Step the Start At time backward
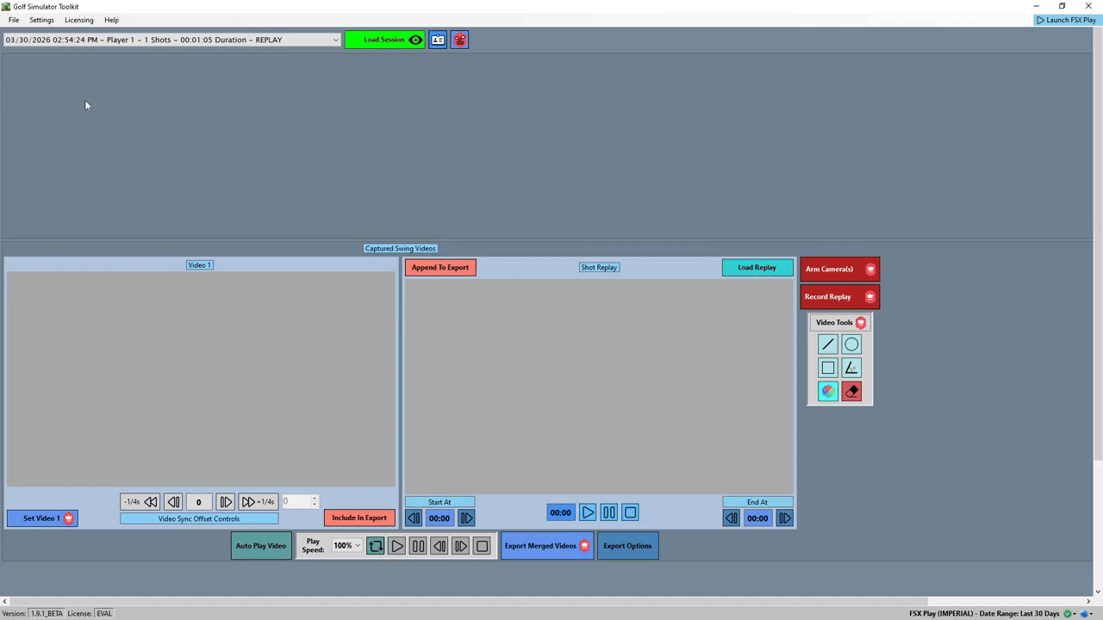Viewport: 1103px width, 620px height. click(x=414, y=518)
